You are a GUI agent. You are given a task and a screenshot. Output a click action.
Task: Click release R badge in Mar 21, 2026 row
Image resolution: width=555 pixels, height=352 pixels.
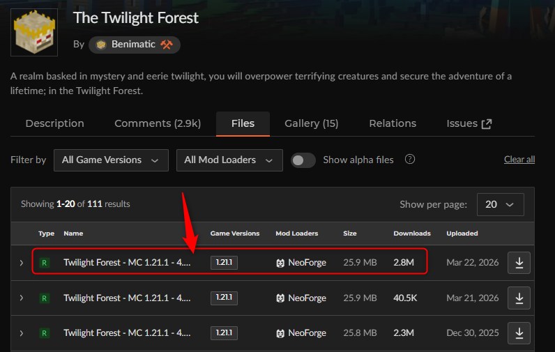pyautogui.click(x=44, y=298)
